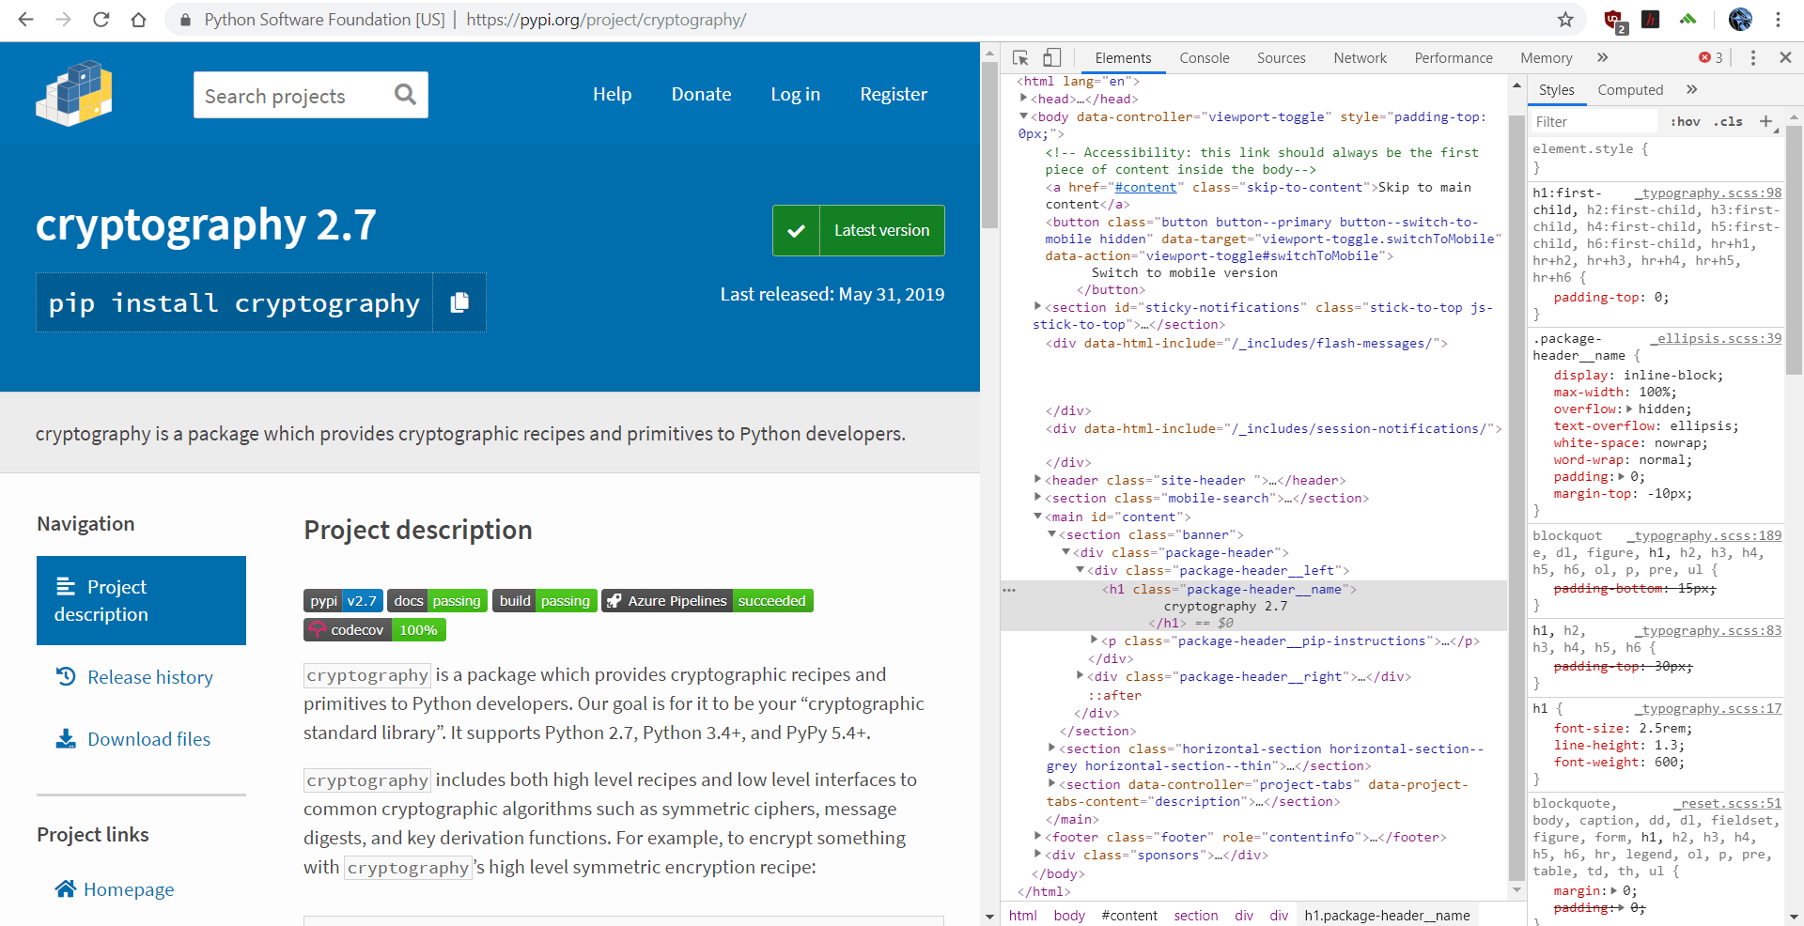Screen dimensions: 1804x926
Task: Toggle the :hov element state panel
Action: (1686, 121)
